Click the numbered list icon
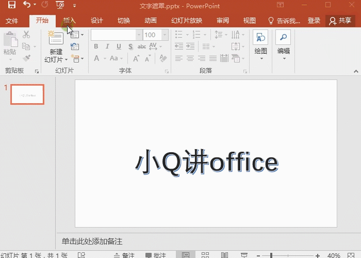 click(x=196, y=35)
